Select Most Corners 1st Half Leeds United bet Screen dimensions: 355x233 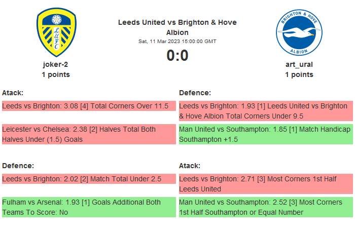(266, 184)
